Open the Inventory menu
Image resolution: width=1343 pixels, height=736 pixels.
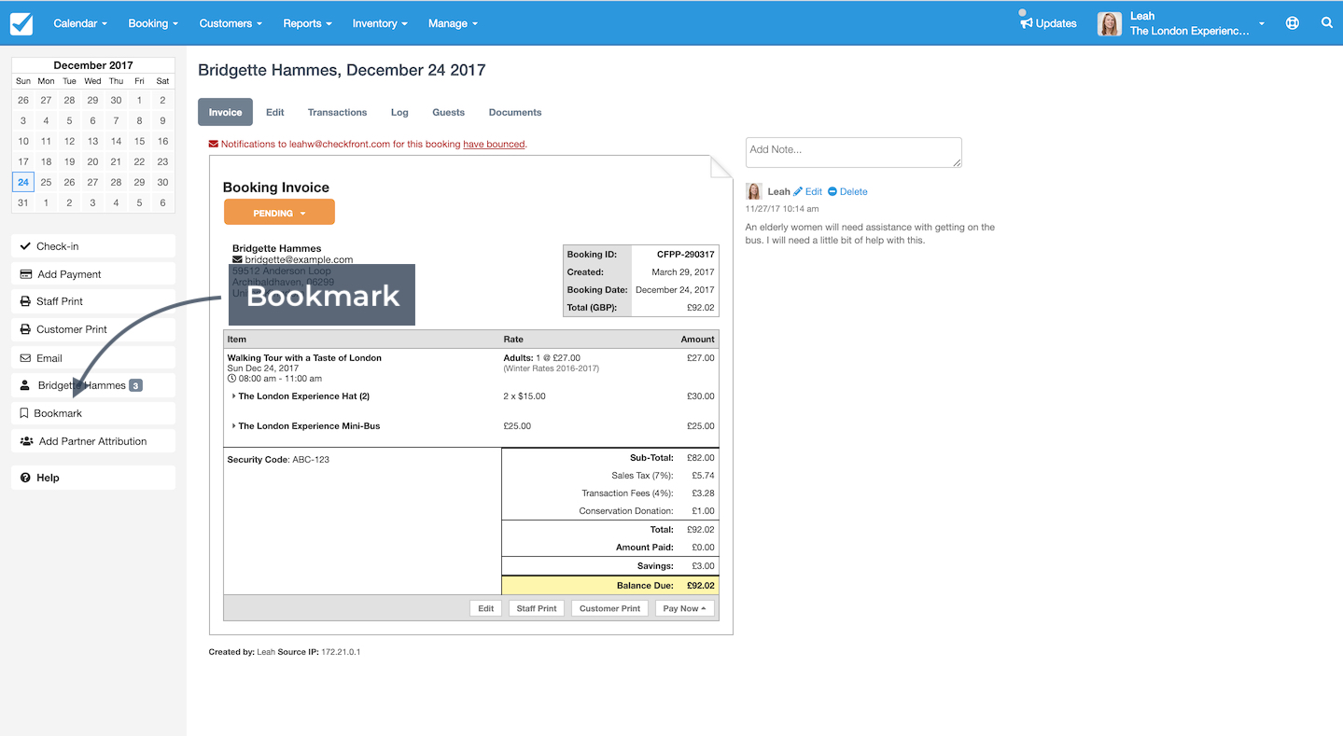380,23
